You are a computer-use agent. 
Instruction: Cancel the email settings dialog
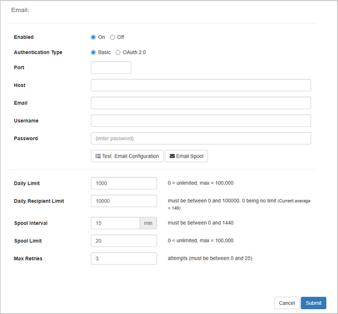[287, 303]
